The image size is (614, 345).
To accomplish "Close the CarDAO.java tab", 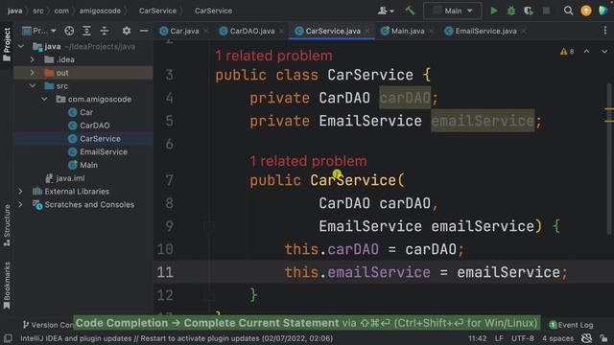I will tap(282, 31).
